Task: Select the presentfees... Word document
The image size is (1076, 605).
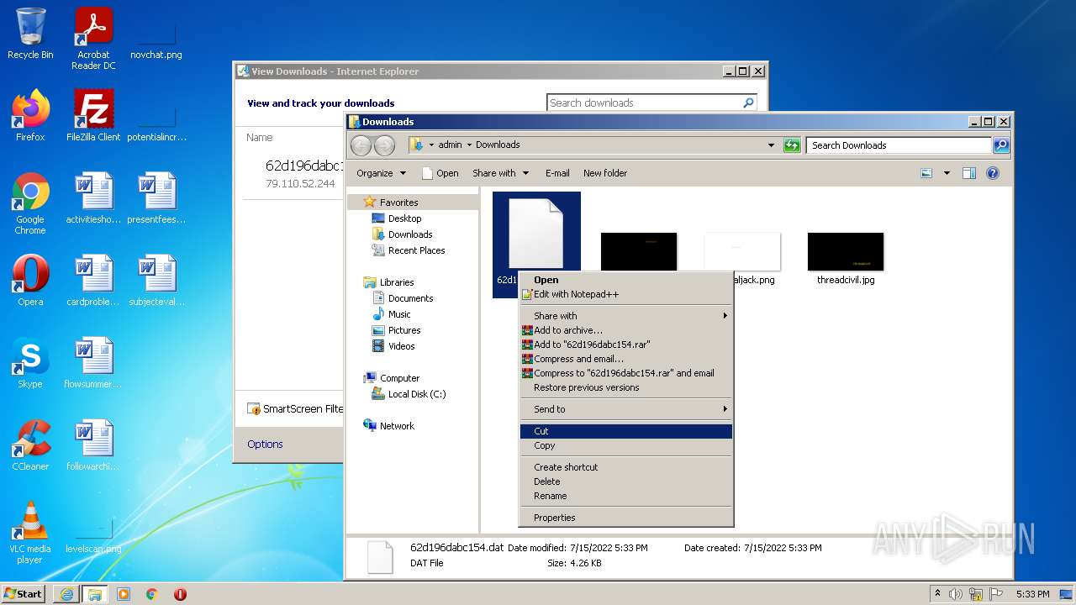Action: pyautogui.click(x=156, y=198)
